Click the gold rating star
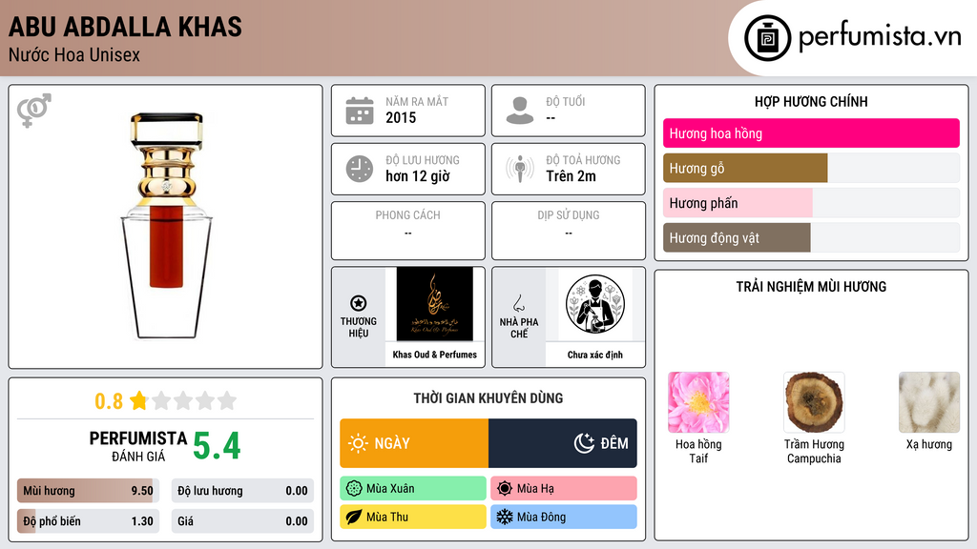 (138, 400)
